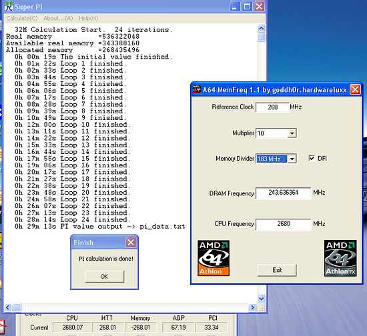Close the A64 MemFreq window
The height and width of the screenshot is (336, 367).
pos(355,89)
